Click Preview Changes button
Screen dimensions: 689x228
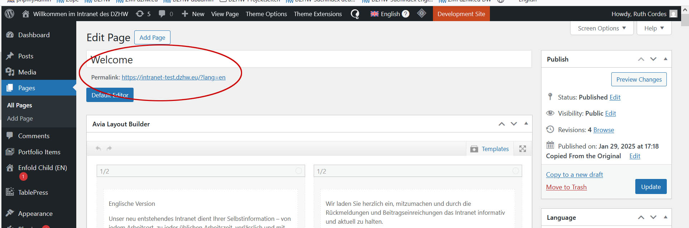pos(639,79)
